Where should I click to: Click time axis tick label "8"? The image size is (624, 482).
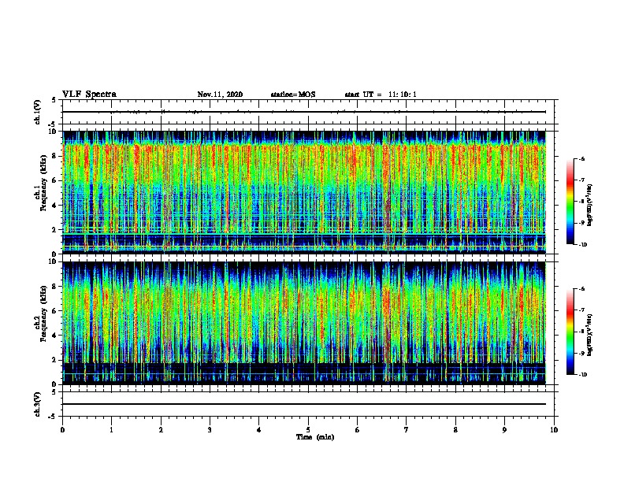click(455, 430)
